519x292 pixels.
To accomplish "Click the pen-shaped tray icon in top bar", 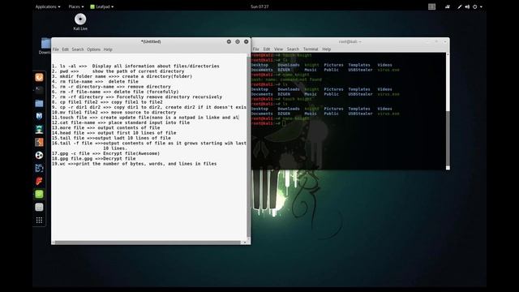I will coord(460,6).
